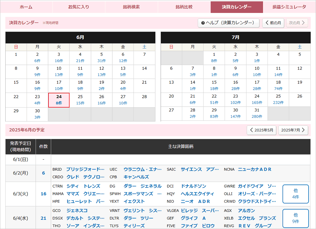The height and width of the screenshot is (229, 316).
Task: Click count 6 in the 6/2 row
Action: [x=43, y=173]
